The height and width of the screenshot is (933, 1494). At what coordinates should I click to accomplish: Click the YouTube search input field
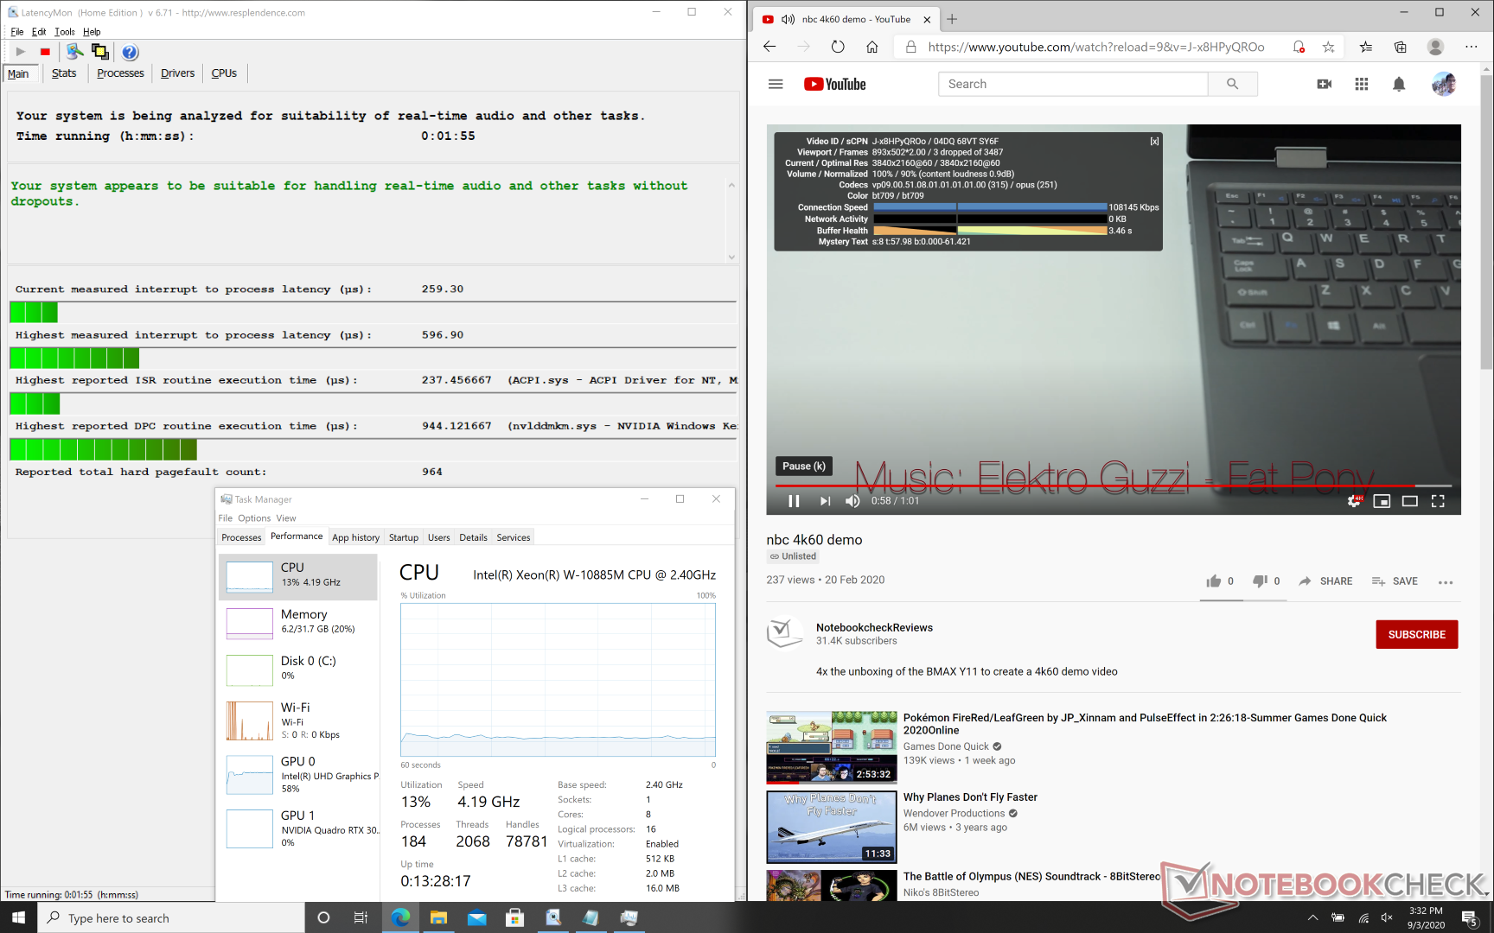[1073, 84]
